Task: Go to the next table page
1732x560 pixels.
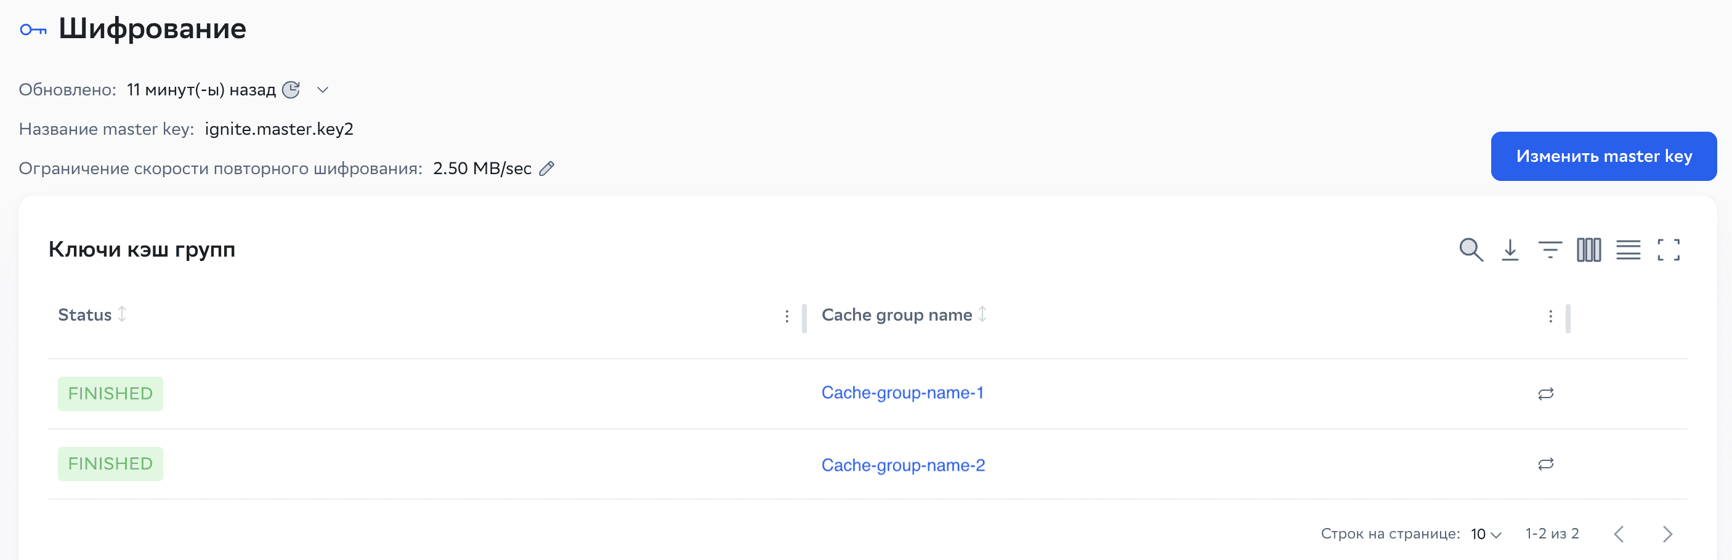Action: pyautogui.click(x=1667, y=534)
